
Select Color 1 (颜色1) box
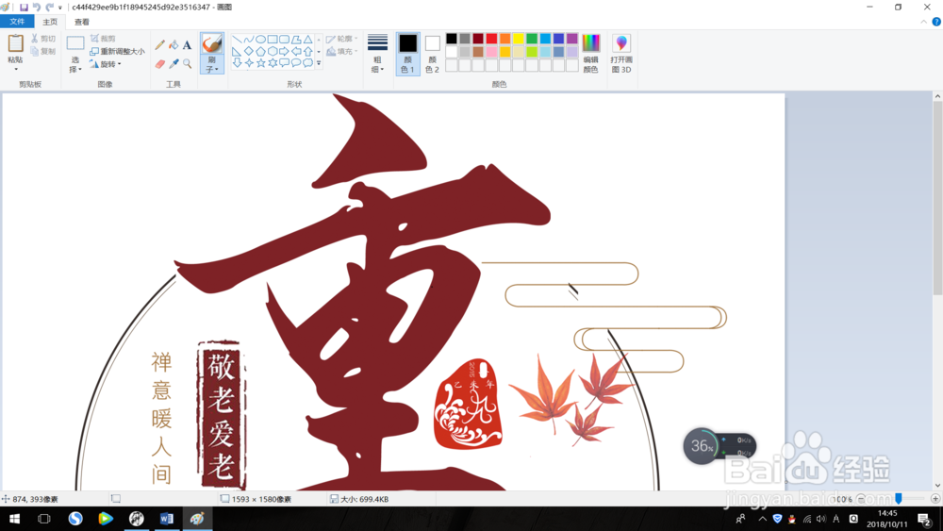(407, 54)
